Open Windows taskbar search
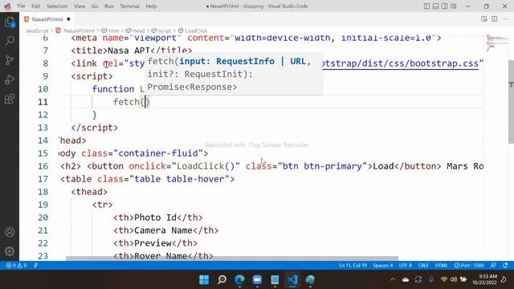The width and height of the screenshot is (514, 289). [x=222, y=280]
